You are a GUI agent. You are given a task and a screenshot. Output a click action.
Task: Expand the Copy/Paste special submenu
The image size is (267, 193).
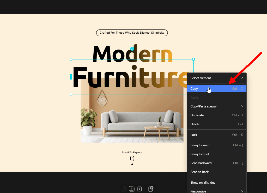[217, 106]
